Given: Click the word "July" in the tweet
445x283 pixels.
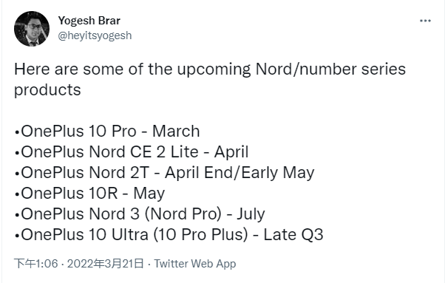Looking at the screenshot, I should coord(251,214).
